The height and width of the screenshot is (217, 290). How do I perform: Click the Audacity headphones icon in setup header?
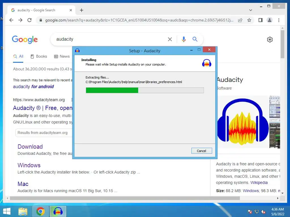[206, 63]
